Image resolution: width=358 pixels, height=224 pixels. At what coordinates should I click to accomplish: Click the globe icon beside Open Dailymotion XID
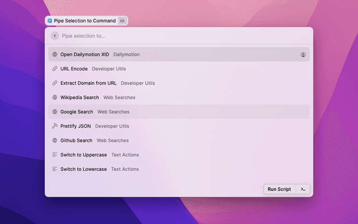[55, 54]
